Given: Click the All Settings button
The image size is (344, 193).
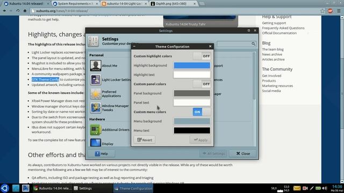Looking at the screenshot, I should click(x=213, y=154).
